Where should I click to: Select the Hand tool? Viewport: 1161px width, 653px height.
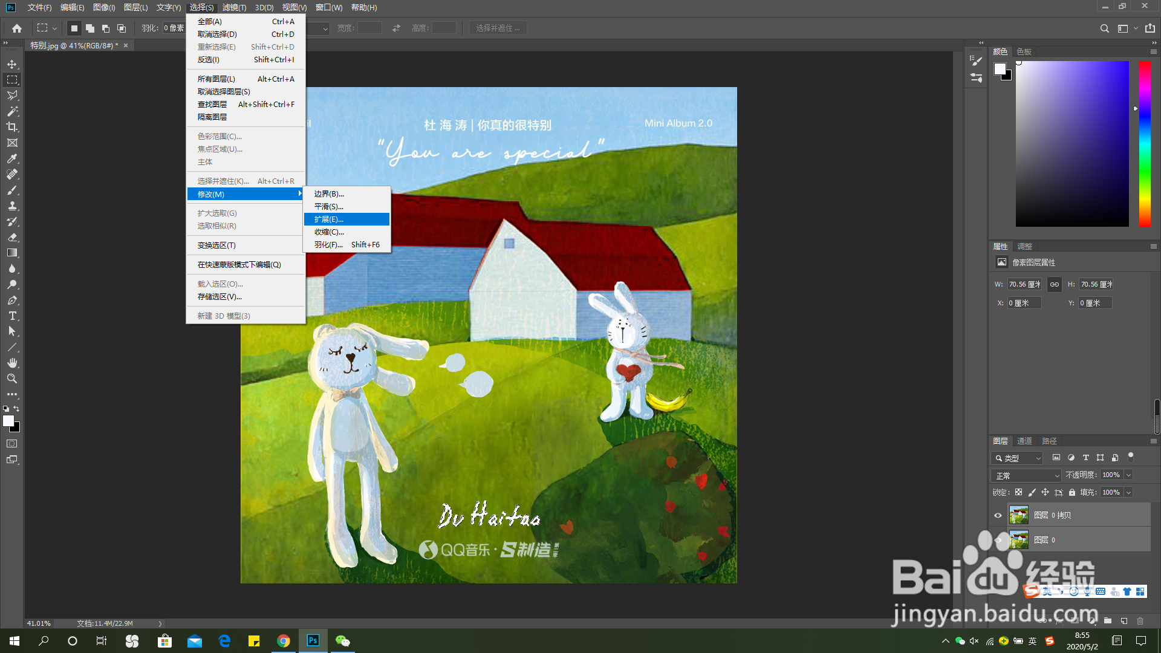(12, 363)
